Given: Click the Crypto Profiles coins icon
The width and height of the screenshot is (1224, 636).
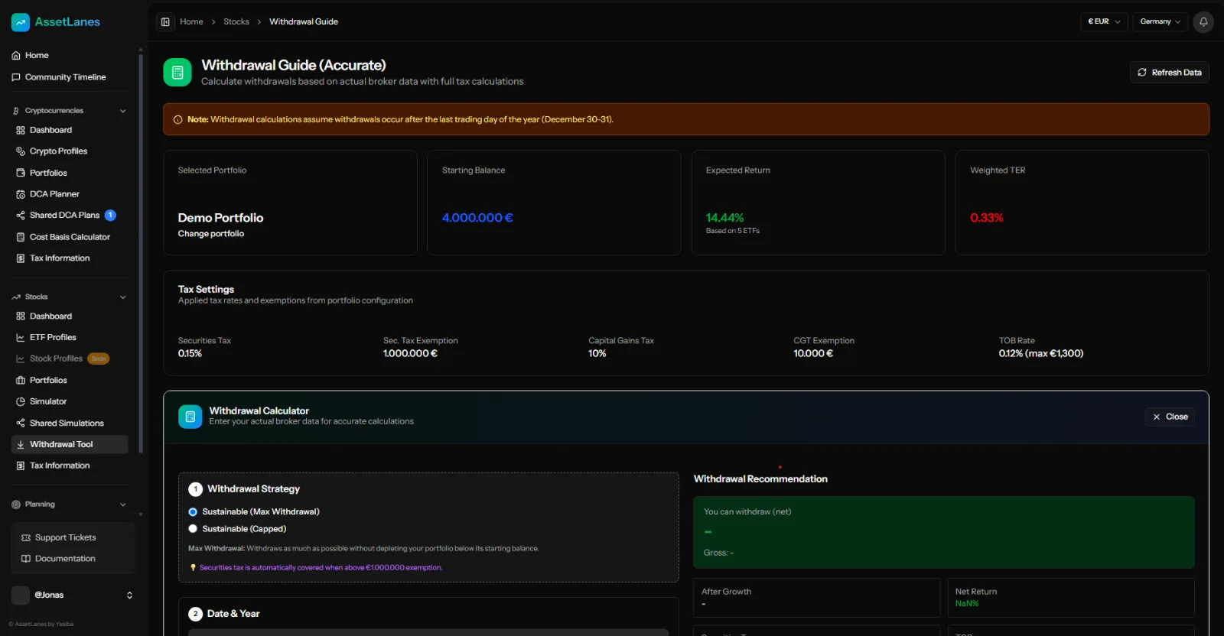Looking at the screenshot, I should 21,151.
